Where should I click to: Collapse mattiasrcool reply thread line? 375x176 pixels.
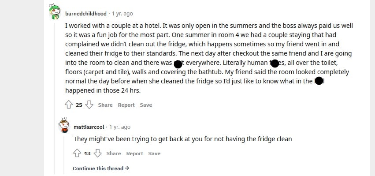pos(64,155)
